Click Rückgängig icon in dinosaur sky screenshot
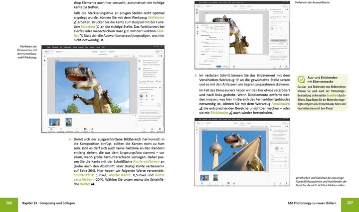The width and height of the screenshot is (359, 212). (61, 130)
